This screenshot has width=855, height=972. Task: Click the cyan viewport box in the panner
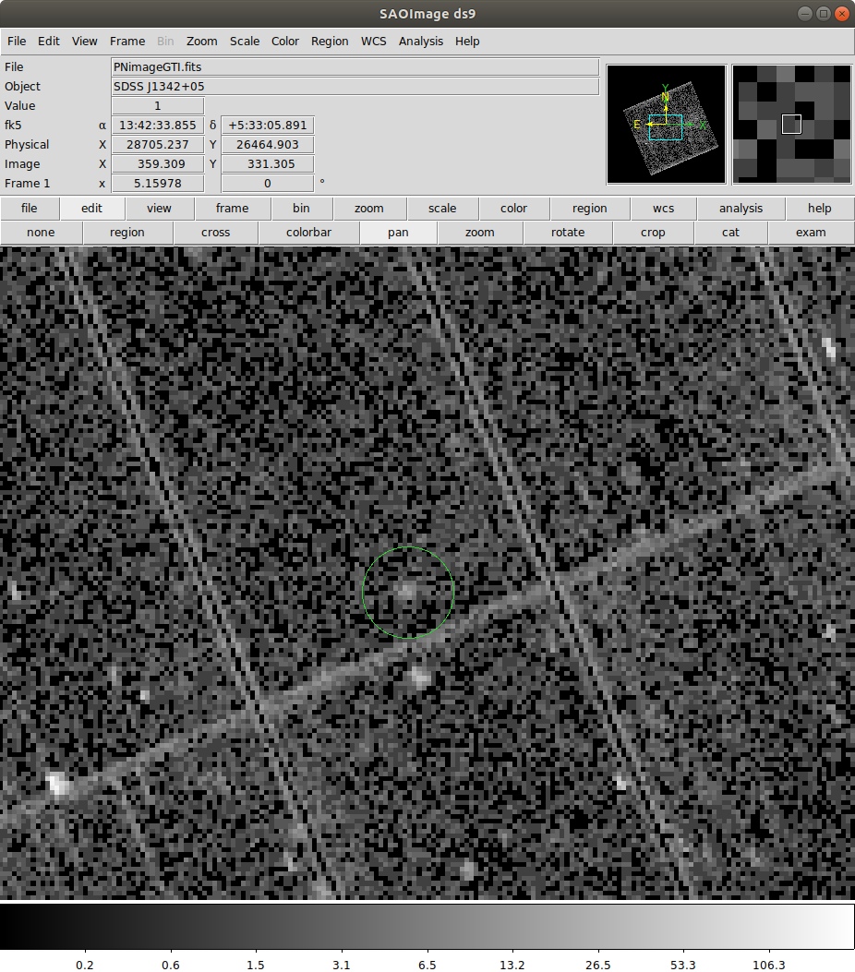pyautogui.click(x=666, y=127)
